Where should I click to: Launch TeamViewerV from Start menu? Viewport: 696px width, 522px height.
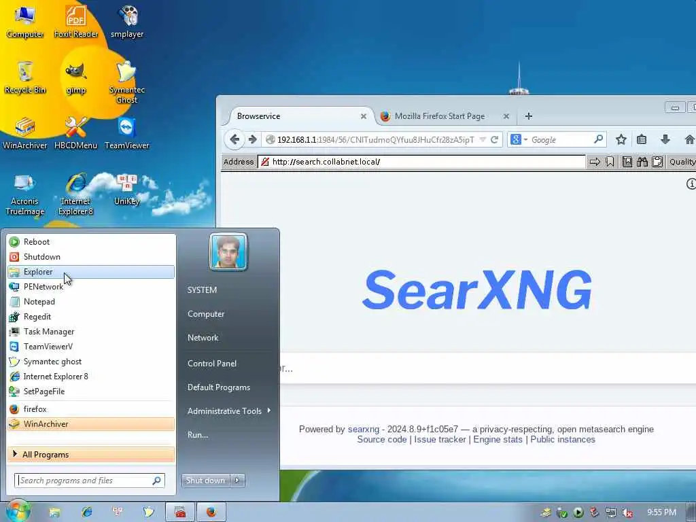91,346
